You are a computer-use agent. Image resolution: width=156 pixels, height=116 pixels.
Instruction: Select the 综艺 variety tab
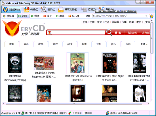[x=113, y=44]
